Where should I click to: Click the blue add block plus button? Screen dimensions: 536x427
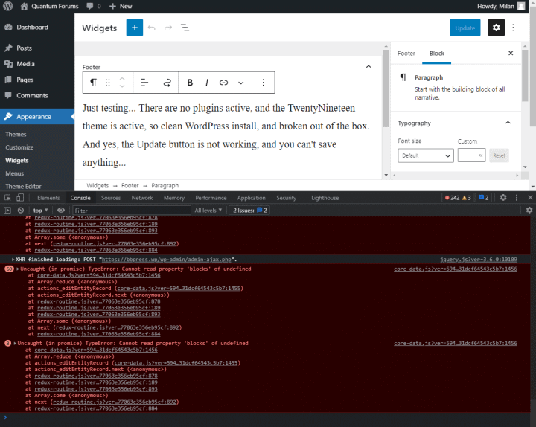(134, 28)
